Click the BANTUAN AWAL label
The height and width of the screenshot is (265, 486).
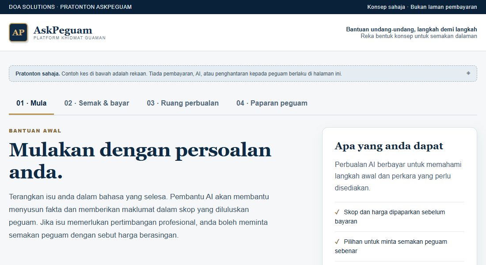(x=35, y=131)
